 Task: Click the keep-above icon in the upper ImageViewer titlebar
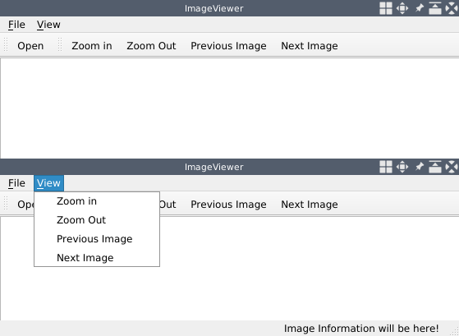(435, 8)
